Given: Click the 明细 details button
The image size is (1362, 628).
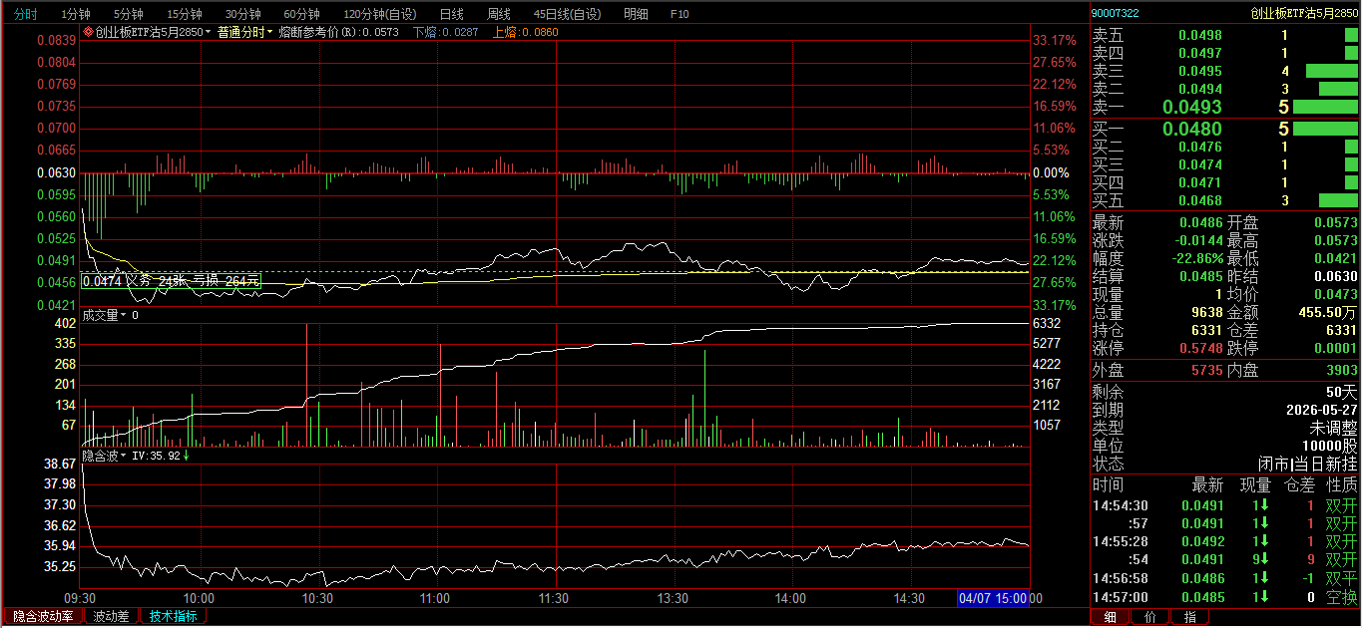Looking at the screenshot, I should tap(635, 14).
